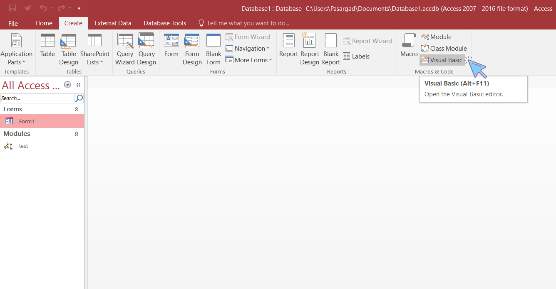Image resolution: width=556 pixels, height=289 pixels.
Task: Open the test module
Action: (23, 146)
